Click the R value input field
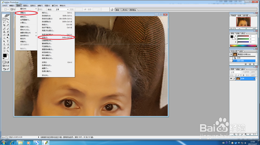260x145 pixels. coord(253,36)
